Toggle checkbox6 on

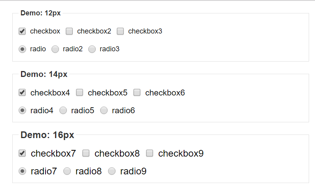(x=137, y=93)
